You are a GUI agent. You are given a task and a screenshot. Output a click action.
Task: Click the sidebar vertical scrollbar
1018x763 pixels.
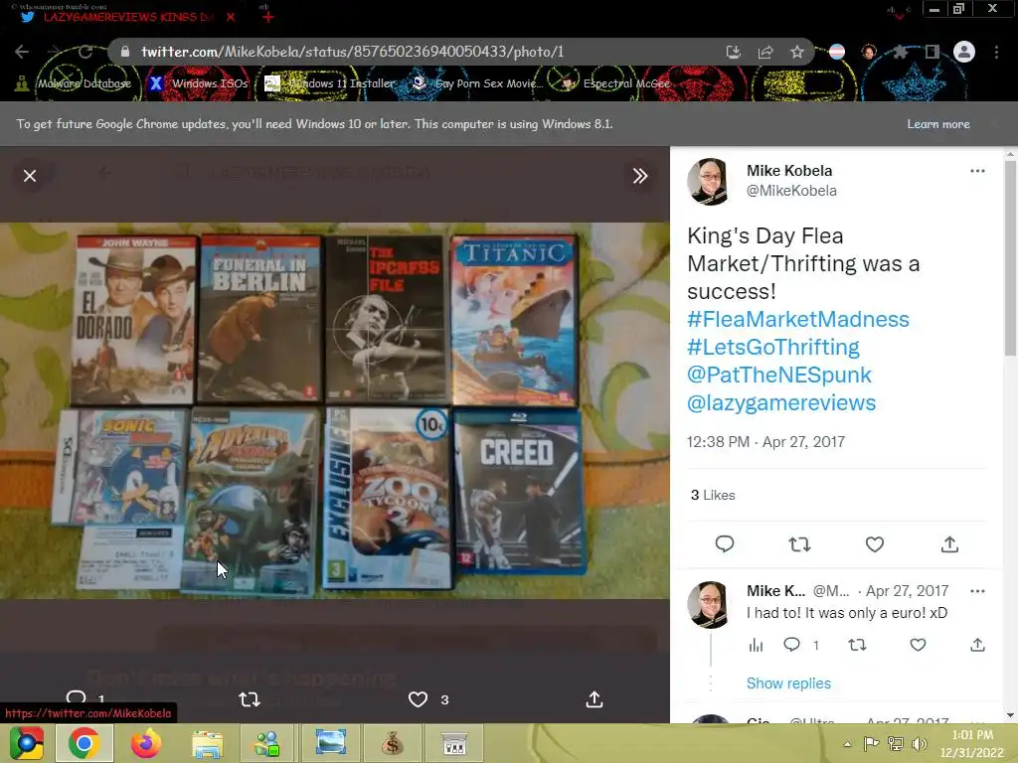pyautogui.click(x=1010, y=256)
